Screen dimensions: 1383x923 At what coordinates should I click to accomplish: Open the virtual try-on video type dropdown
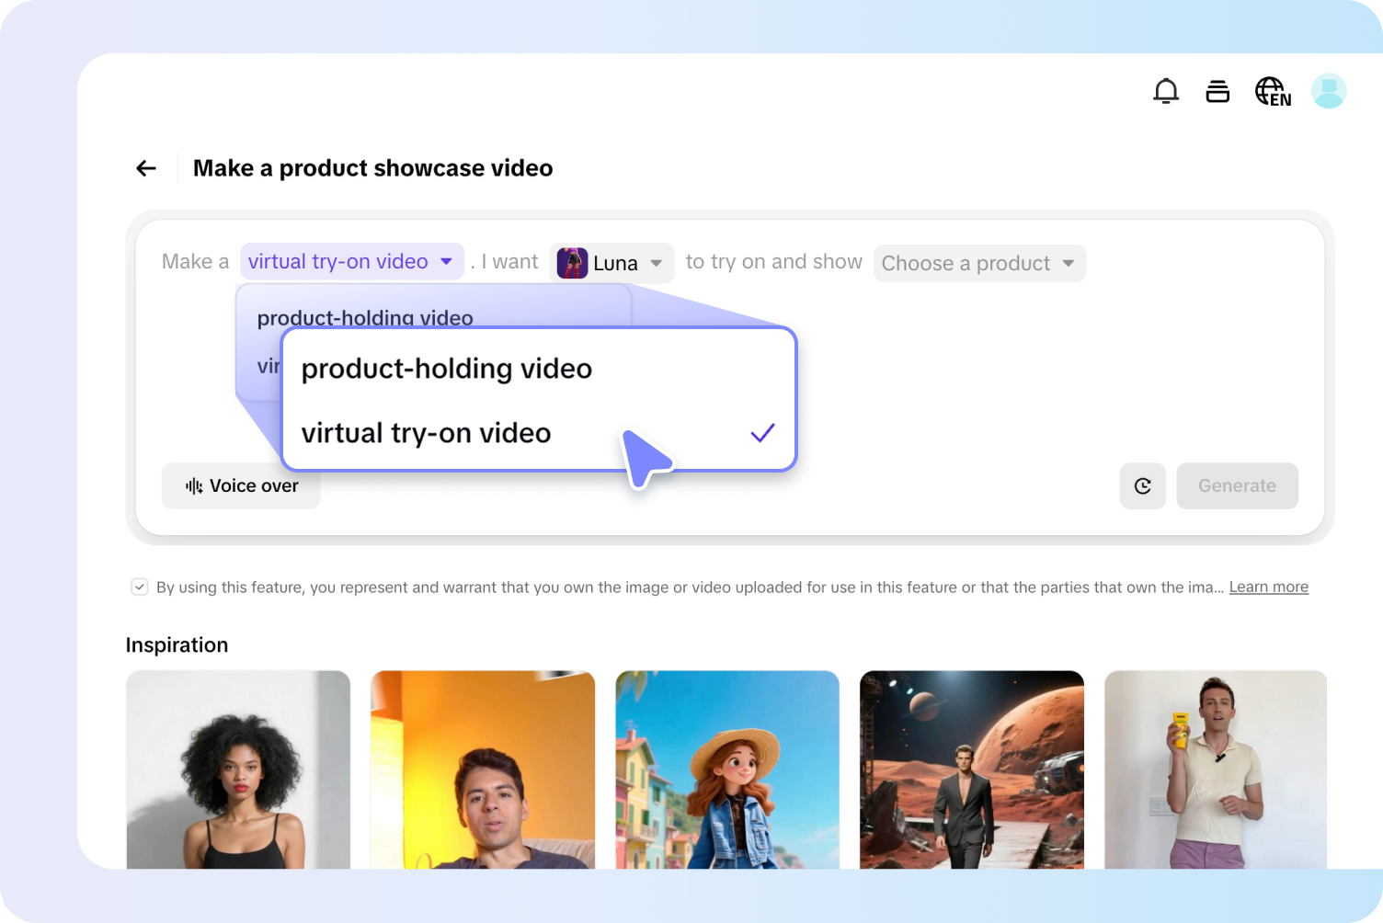(x=351, y=261)
